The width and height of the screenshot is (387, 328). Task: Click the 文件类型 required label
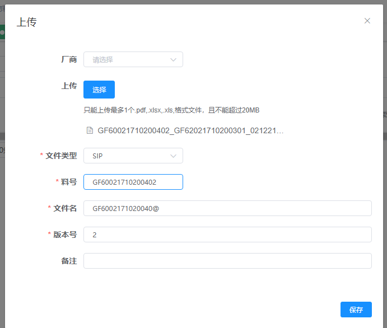[61, 156]
